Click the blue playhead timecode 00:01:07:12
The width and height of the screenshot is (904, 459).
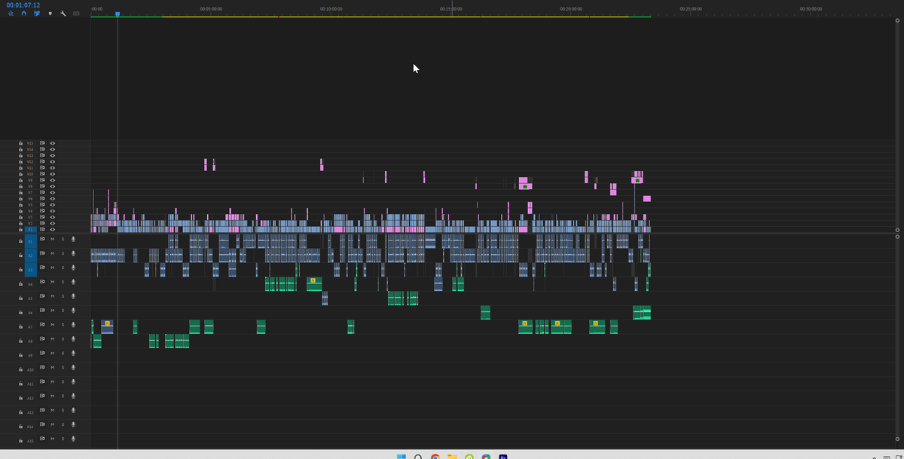tap(23, 5)
